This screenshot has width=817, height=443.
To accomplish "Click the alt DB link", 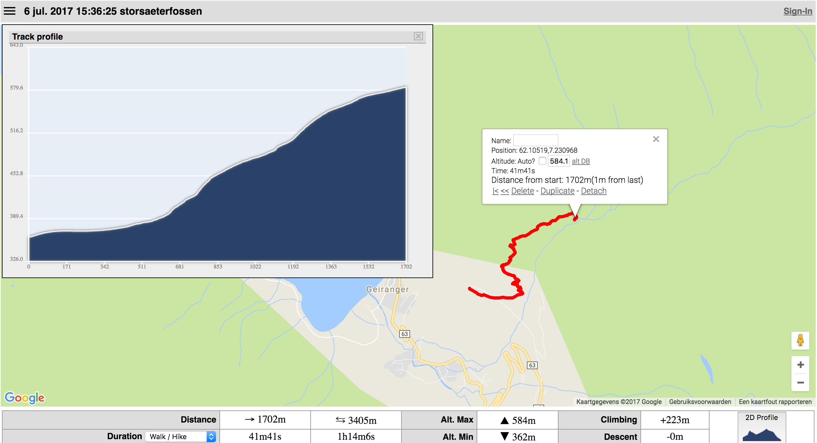I will (581, 161).
